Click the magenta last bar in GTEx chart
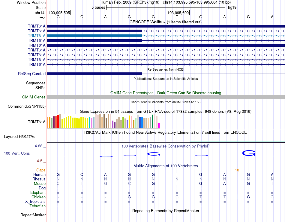This screenshot has width=285, height=222. 159,126
